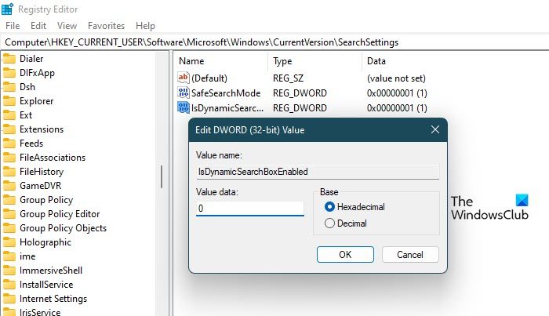Image resolution: width=549 pixels, height=316 pixels.
Task: Click the Extensions folder icon
Action: coord(9,129)
